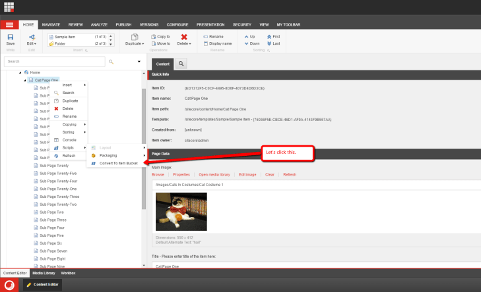Click the Properties link for Main Image

click(x=181, y=174)
